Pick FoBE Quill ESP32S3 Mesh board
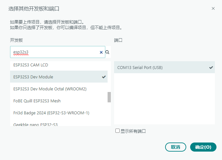 point(37,101)
